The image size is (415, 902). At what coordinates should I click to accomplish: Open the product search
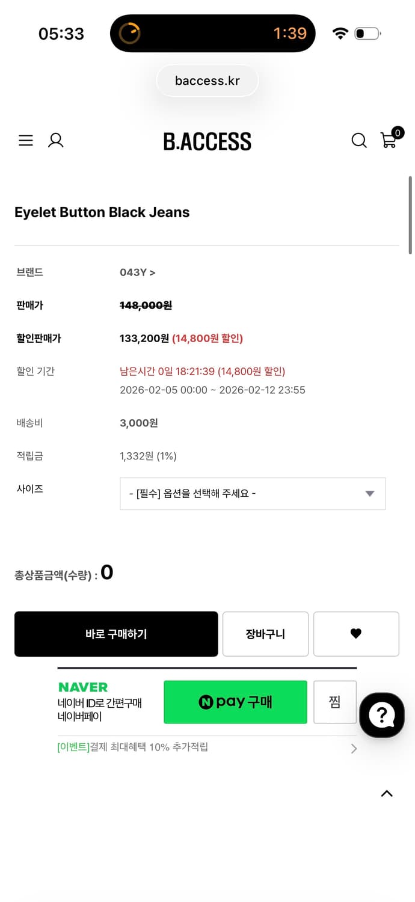coord(359,140)
